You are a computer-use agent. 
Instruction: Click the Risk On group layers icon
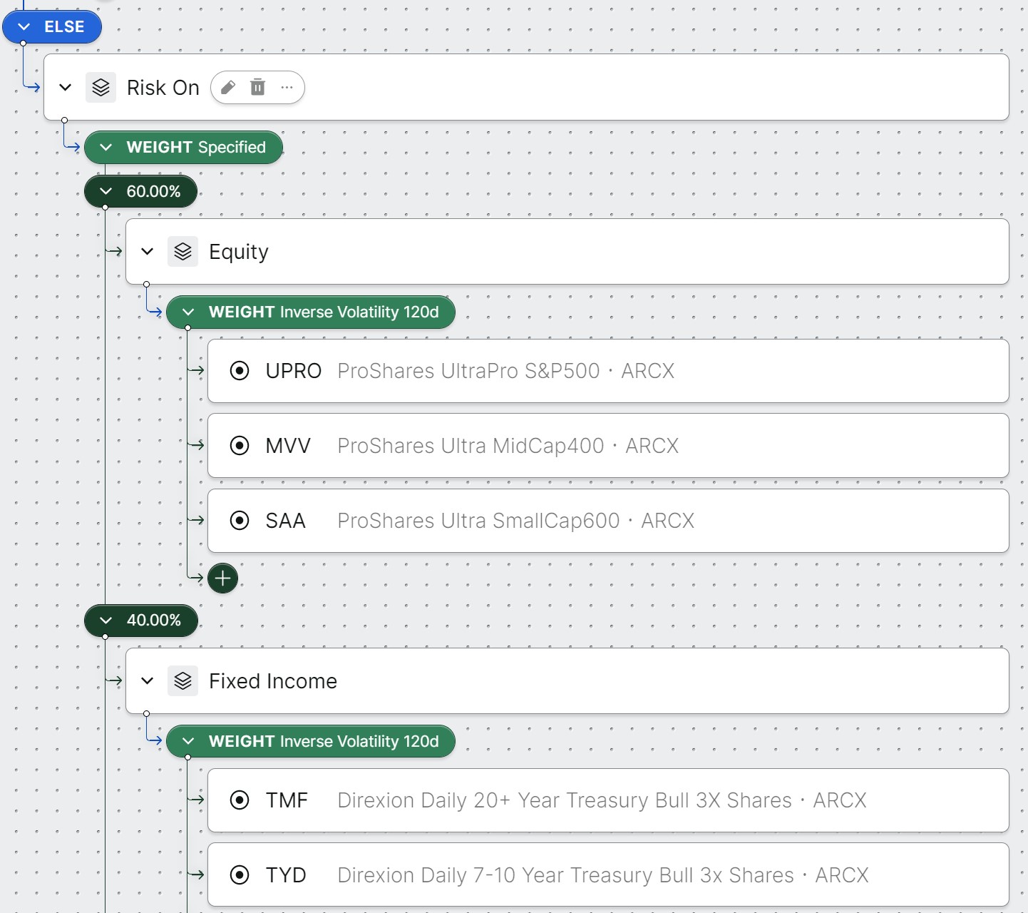[x=101, y=88]
